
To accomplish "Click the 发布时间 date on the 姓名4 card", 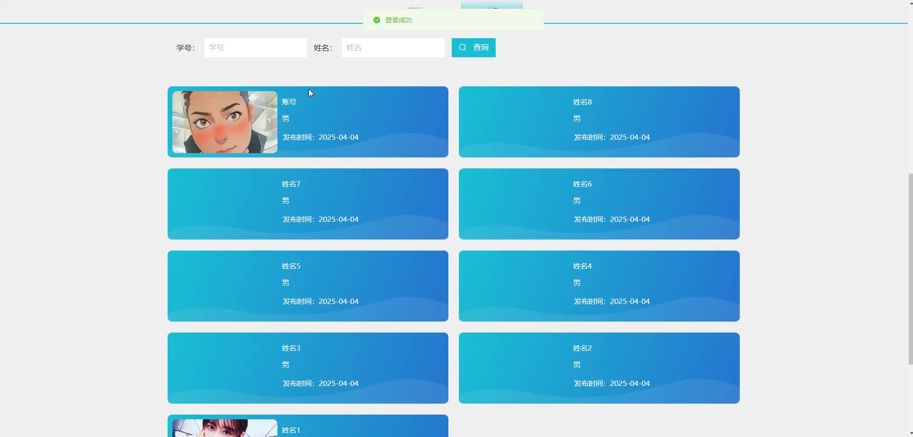I will [612, 302].
